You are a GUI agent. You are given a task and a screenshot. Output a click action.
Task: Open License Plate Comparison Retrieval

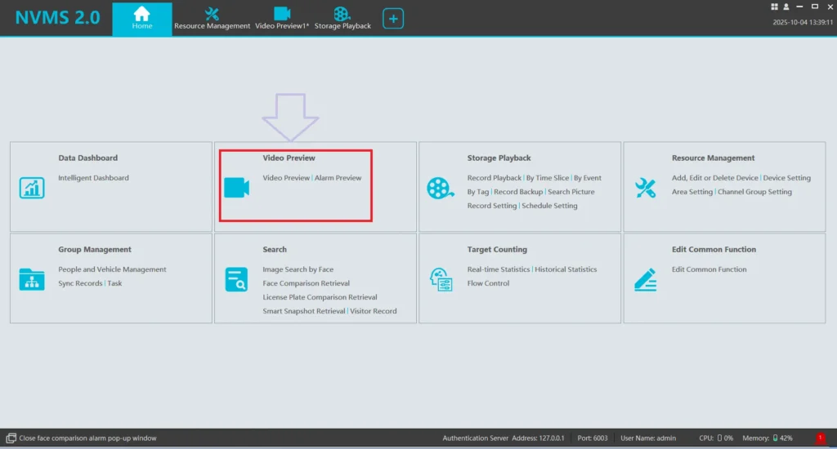(320, 297)
